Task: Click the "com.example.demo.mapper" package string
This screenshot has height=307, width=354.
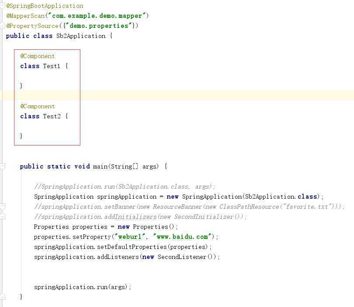Action: [97, 16]
